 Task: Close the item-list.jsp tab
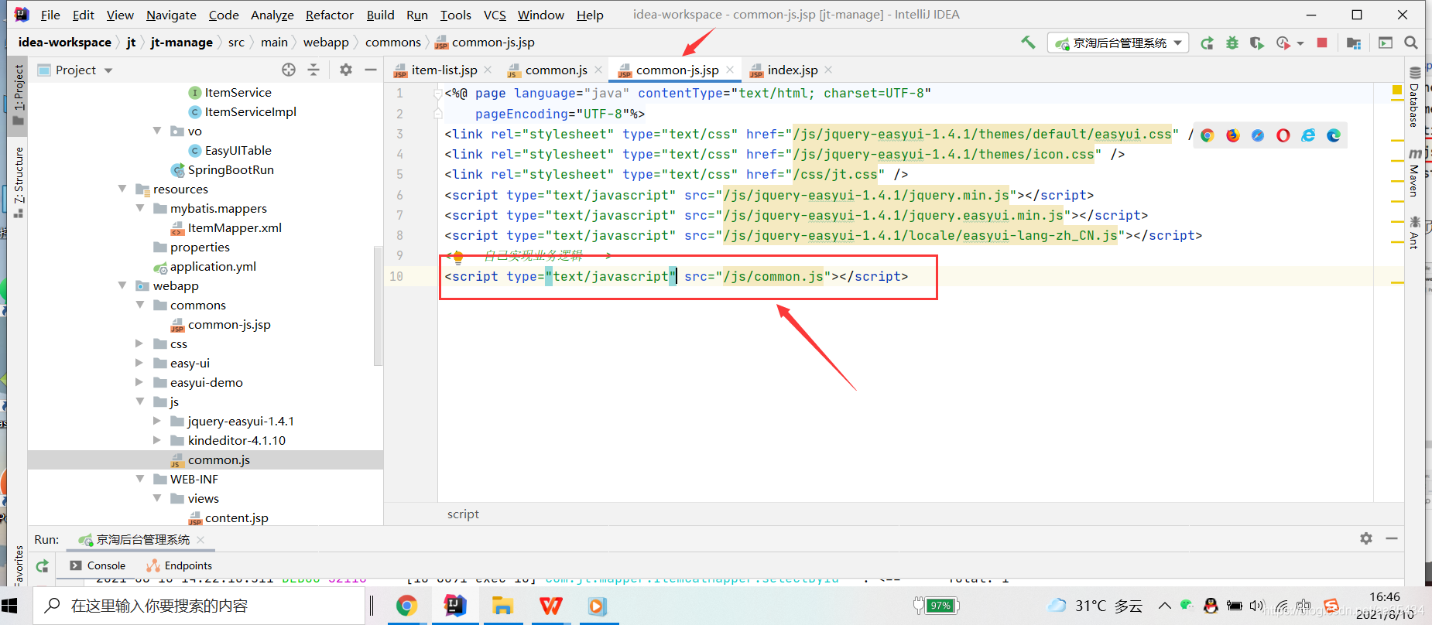point(488,70)
